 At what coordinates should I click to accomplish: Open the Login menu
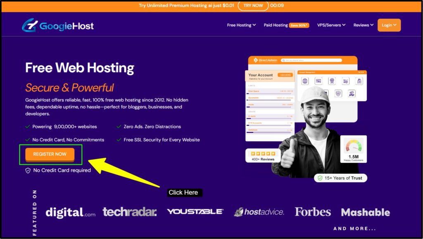[389, 25]
